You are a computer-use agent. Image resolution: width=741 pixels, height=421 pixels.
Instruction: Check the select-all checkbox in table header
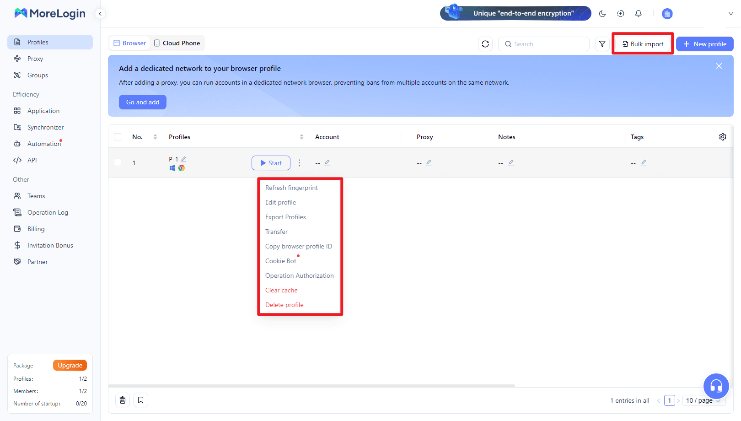coord(118,136)
